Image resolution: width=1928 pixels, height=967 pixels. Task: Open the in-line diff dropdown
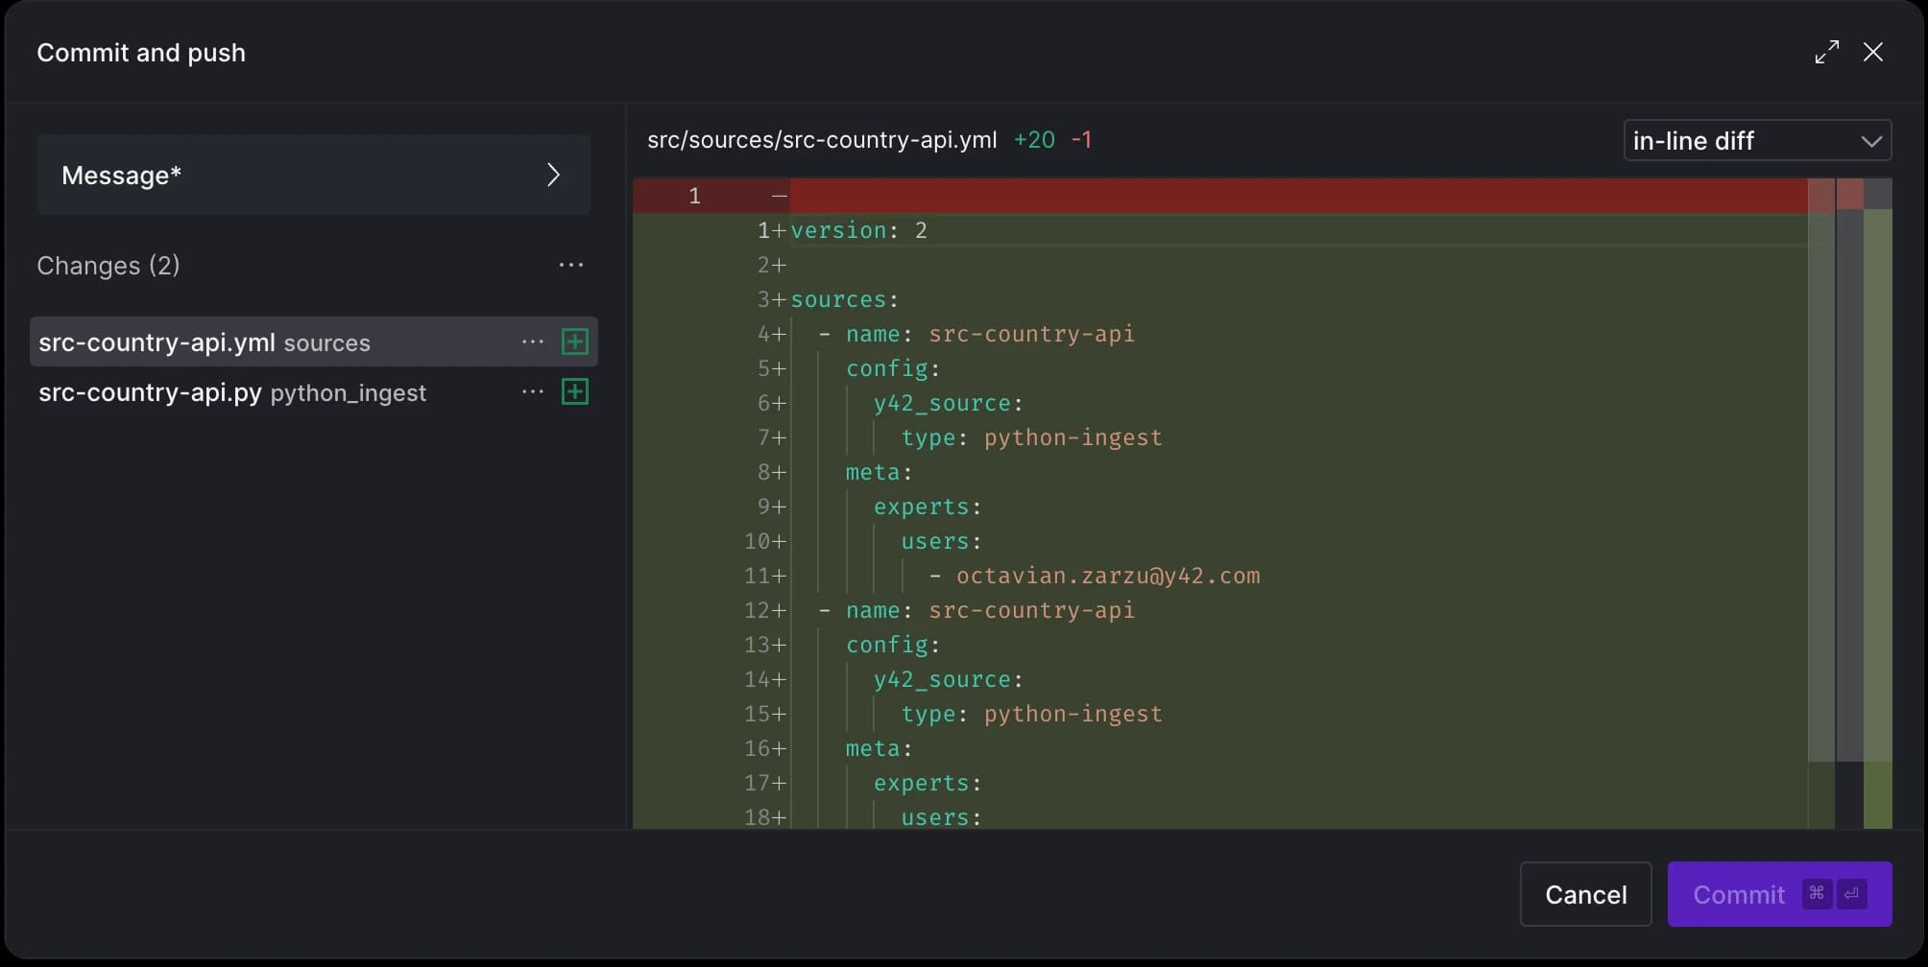[1757, 140]
